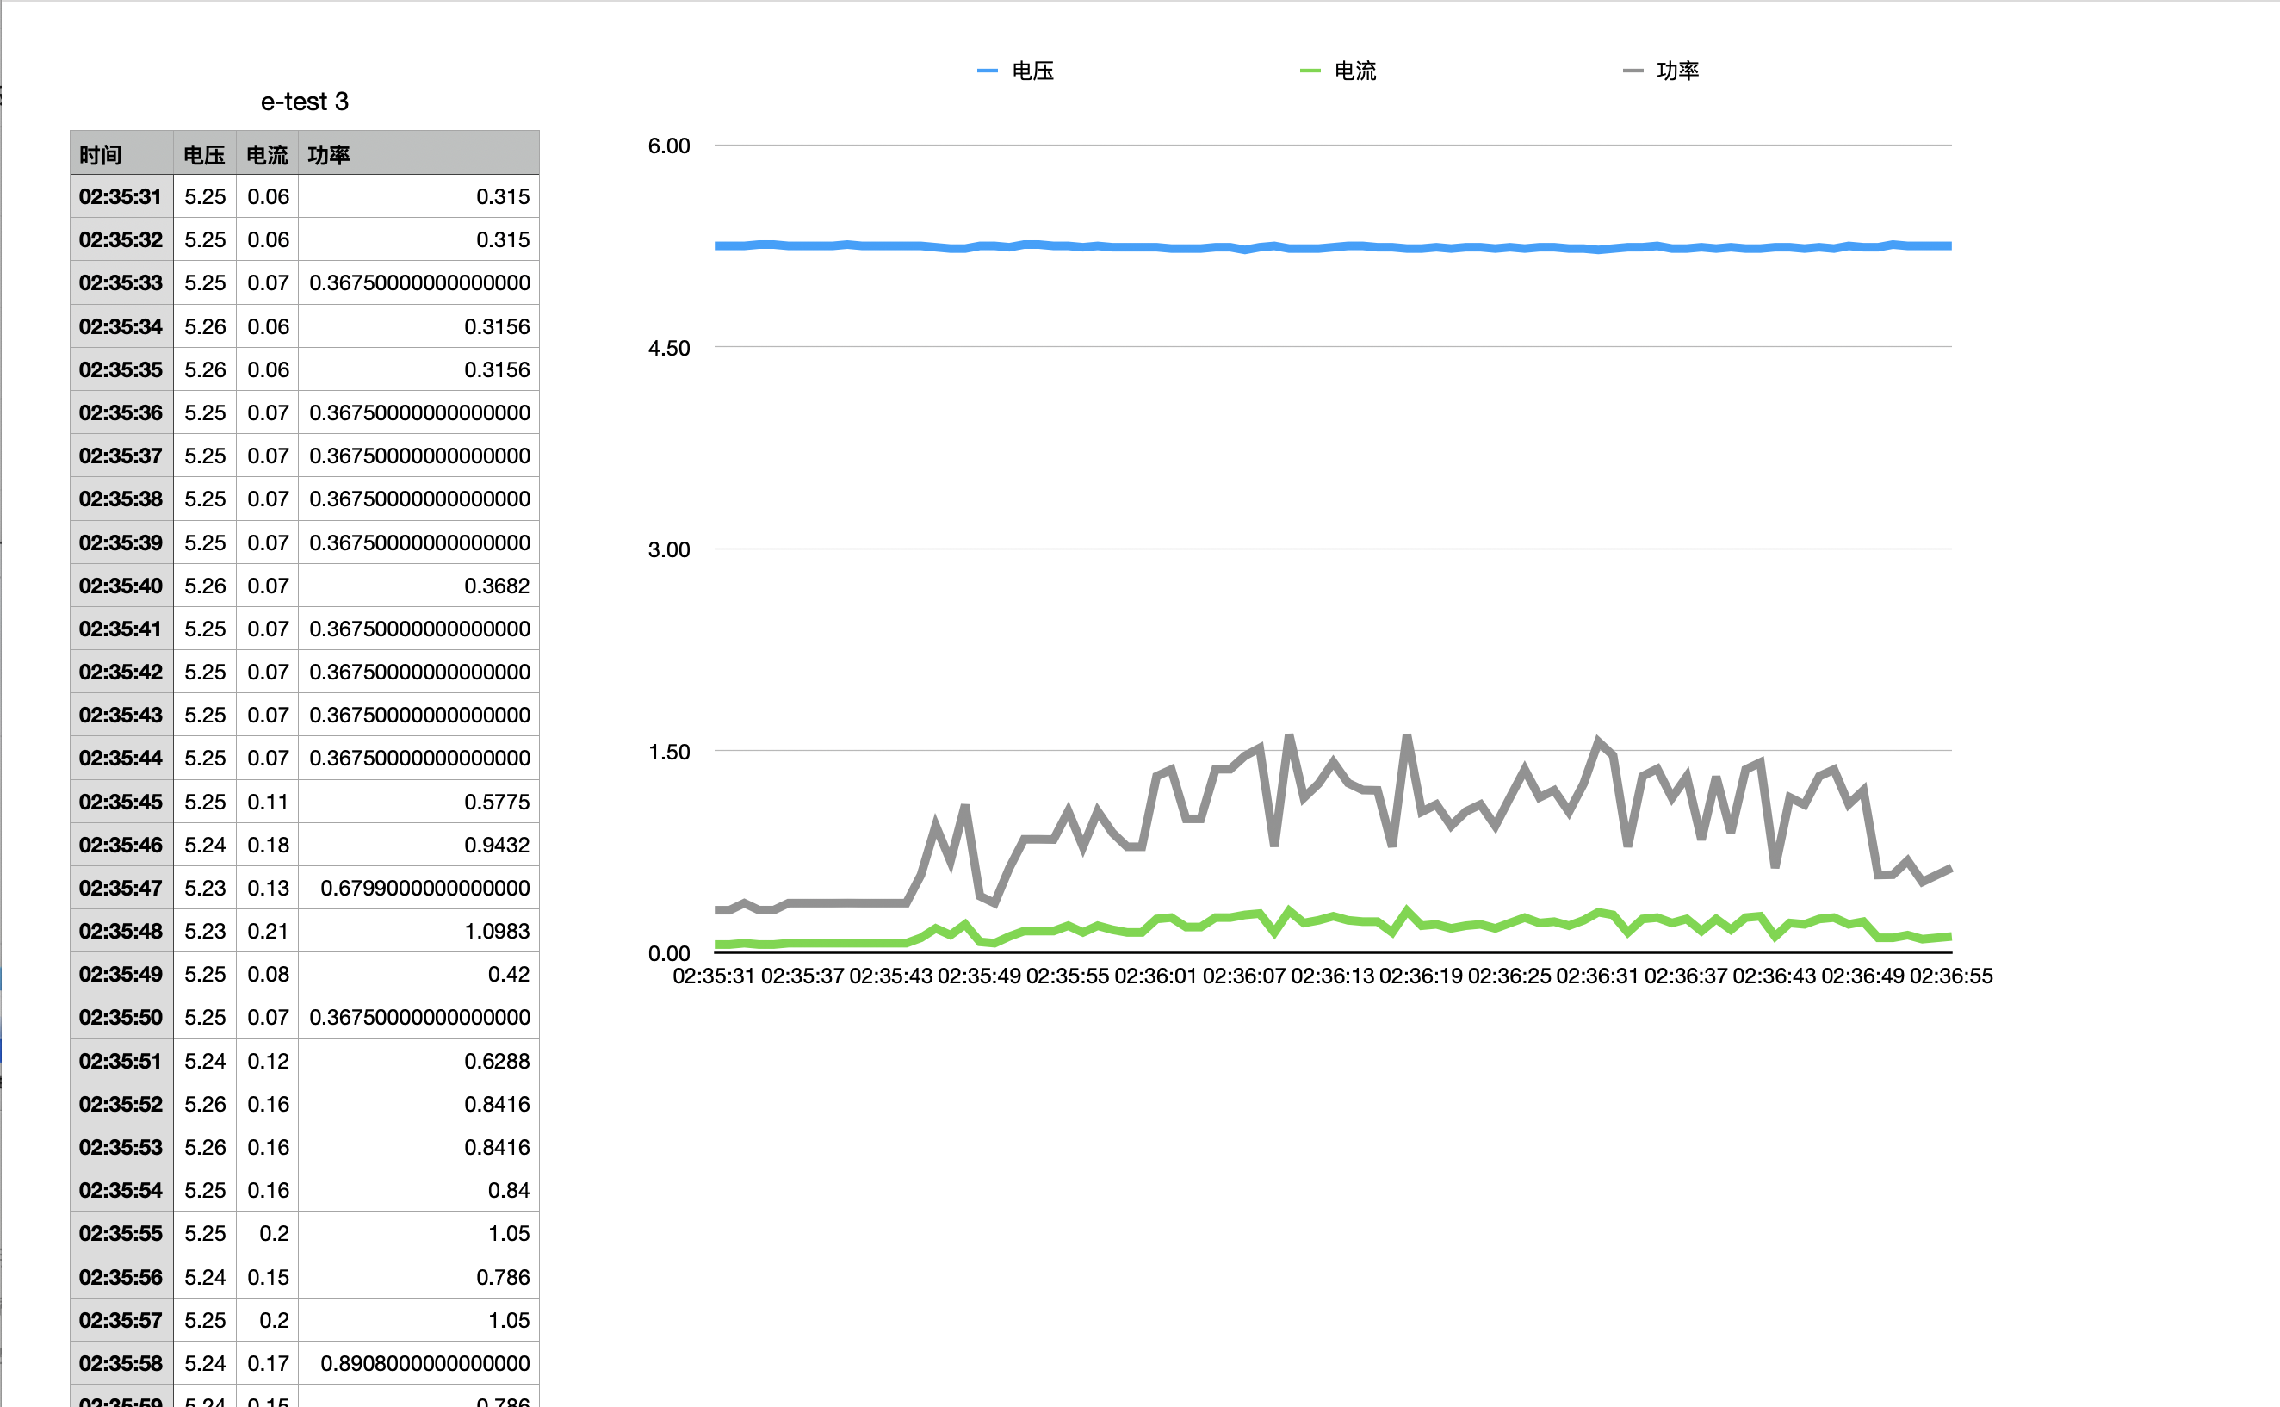
Task: Select row time cell 02:35:31
Action: [122, 196]
